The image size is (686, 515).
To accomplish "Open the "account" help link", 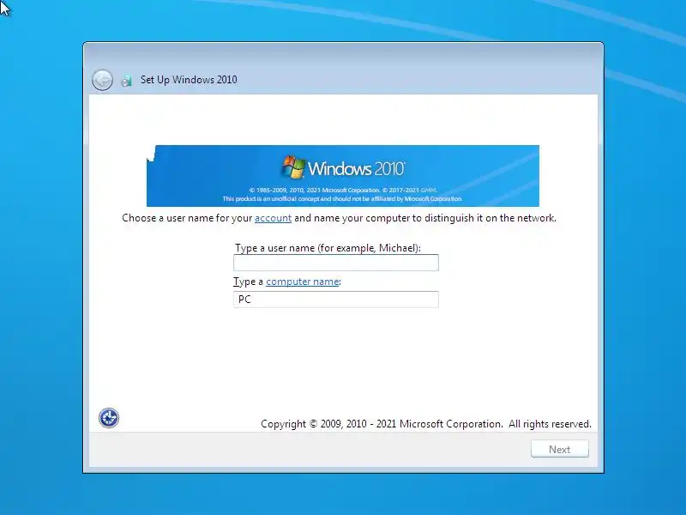I will [273, 218].
